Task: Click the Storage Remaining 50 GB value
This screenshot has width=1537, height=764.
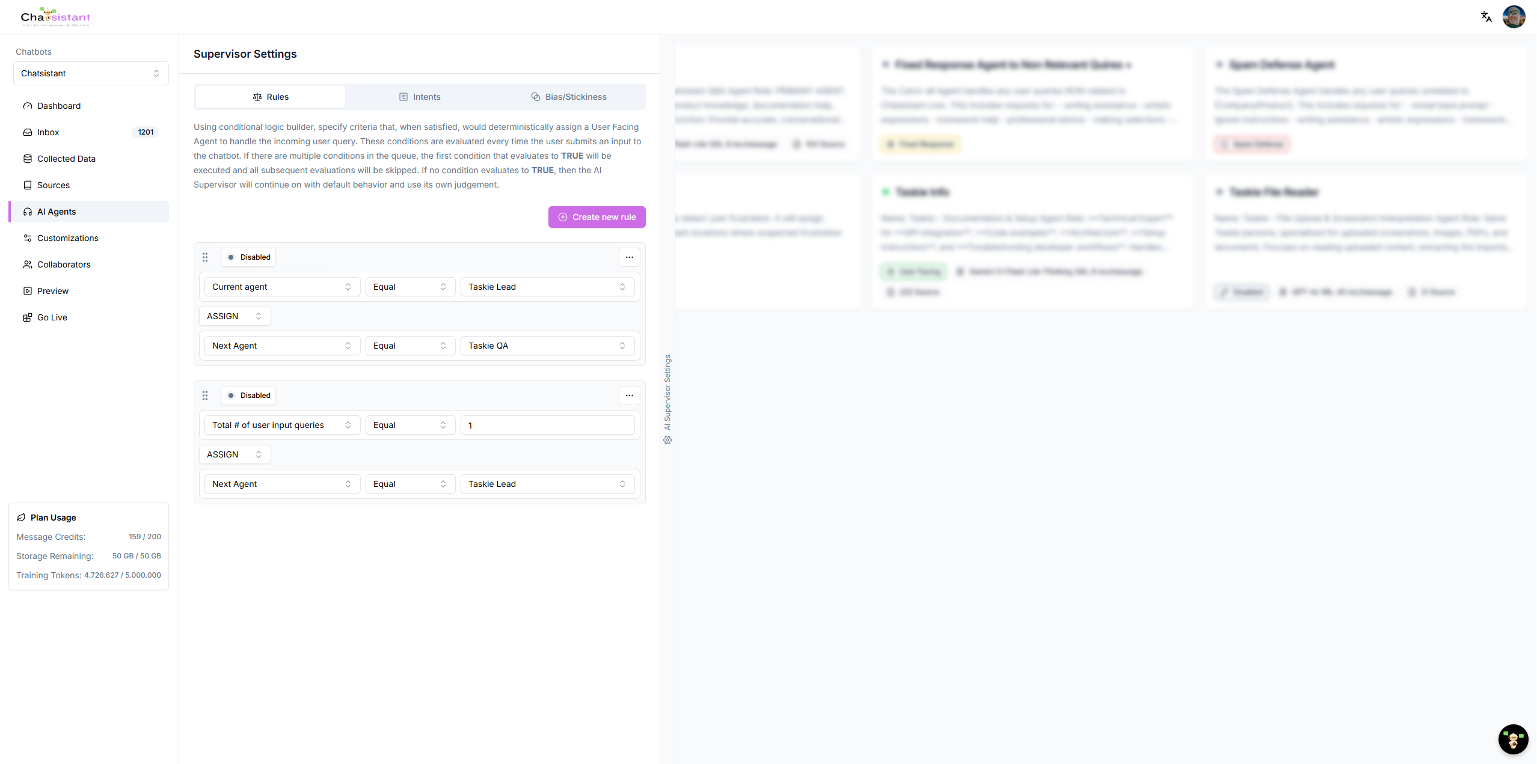Action: coord(137,556)
